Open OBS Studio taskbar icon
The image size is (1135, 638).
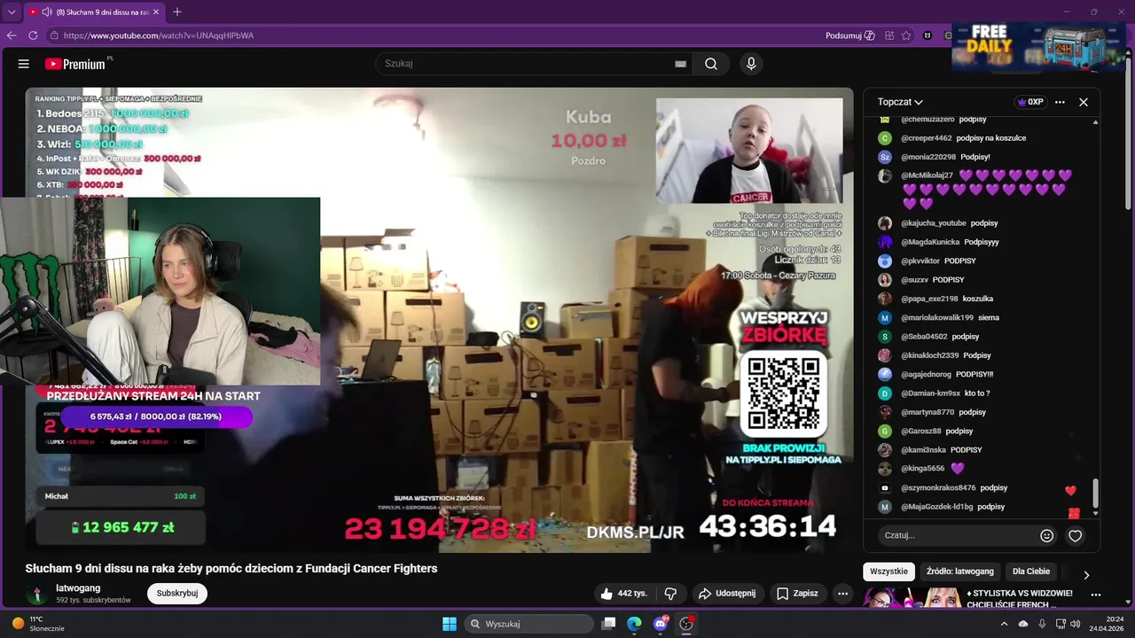[x=686, y=624]
